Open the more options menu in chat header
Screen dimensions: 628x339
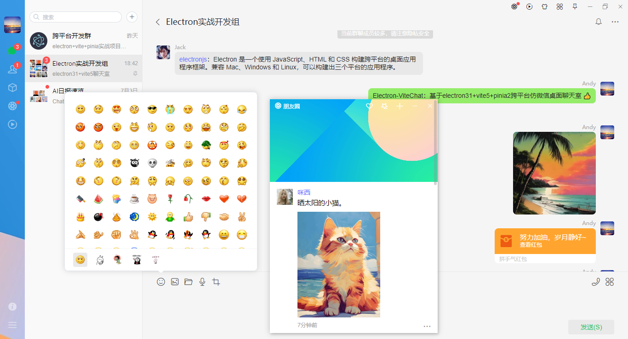[x=615, y=21]
